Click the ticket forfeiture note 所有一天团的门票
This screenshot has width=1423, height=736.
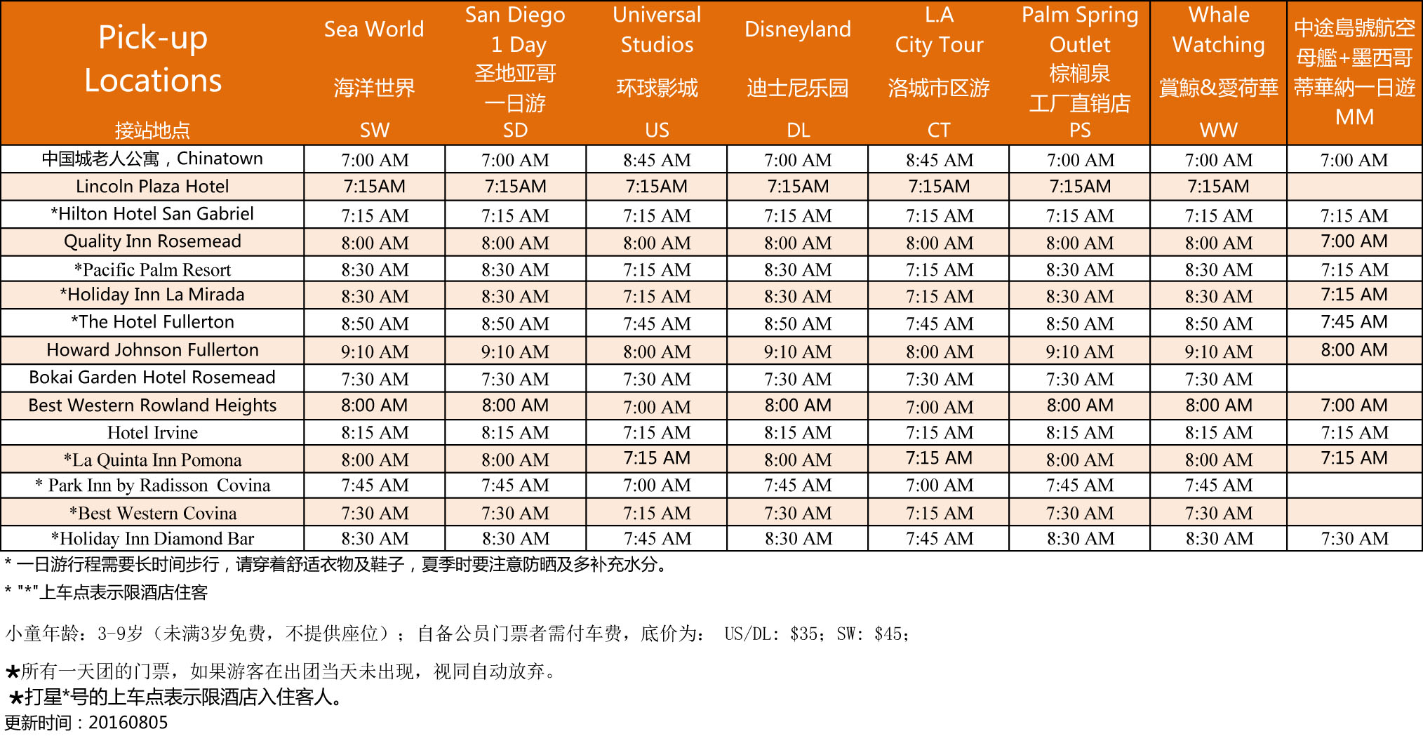(x=282, y=672)
